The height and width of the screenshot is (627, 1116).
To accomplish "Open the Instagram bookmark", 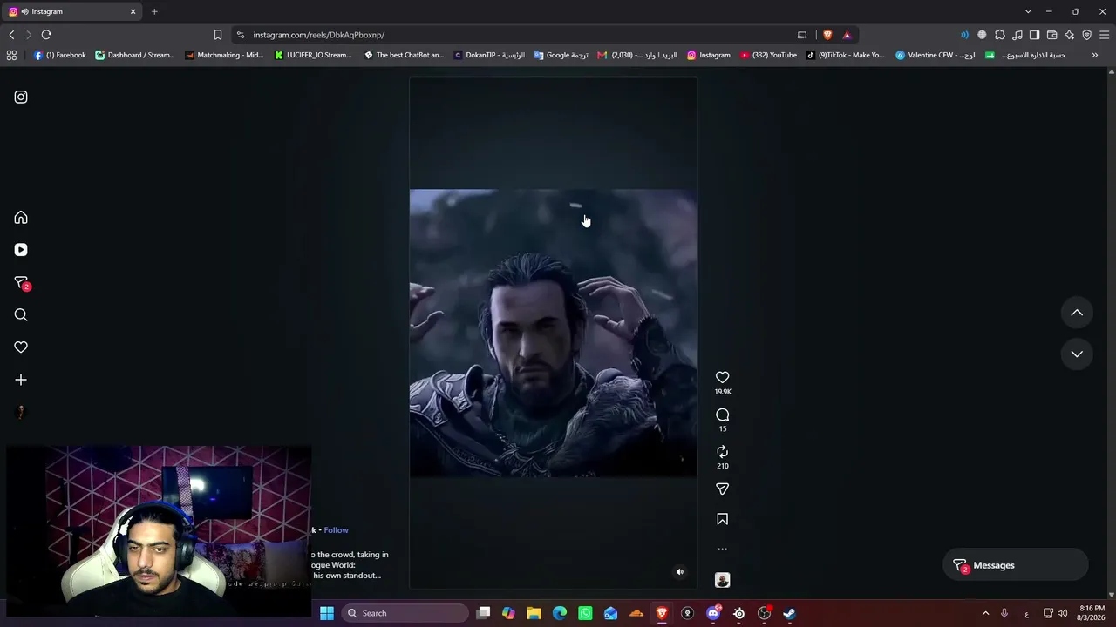I will pyautogui.click(x=709, y=55).
